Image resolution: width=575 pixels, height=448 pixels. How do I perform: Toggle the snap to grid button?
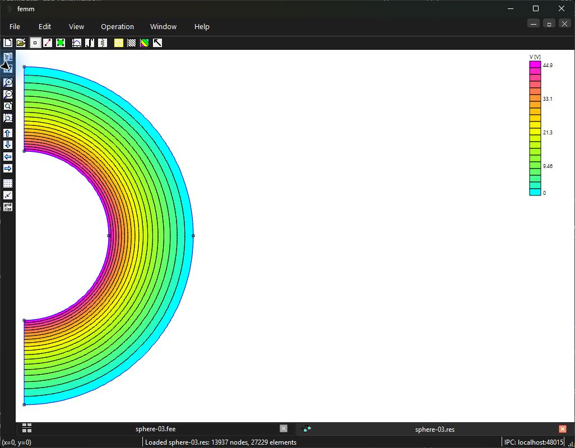coord(8,195)
